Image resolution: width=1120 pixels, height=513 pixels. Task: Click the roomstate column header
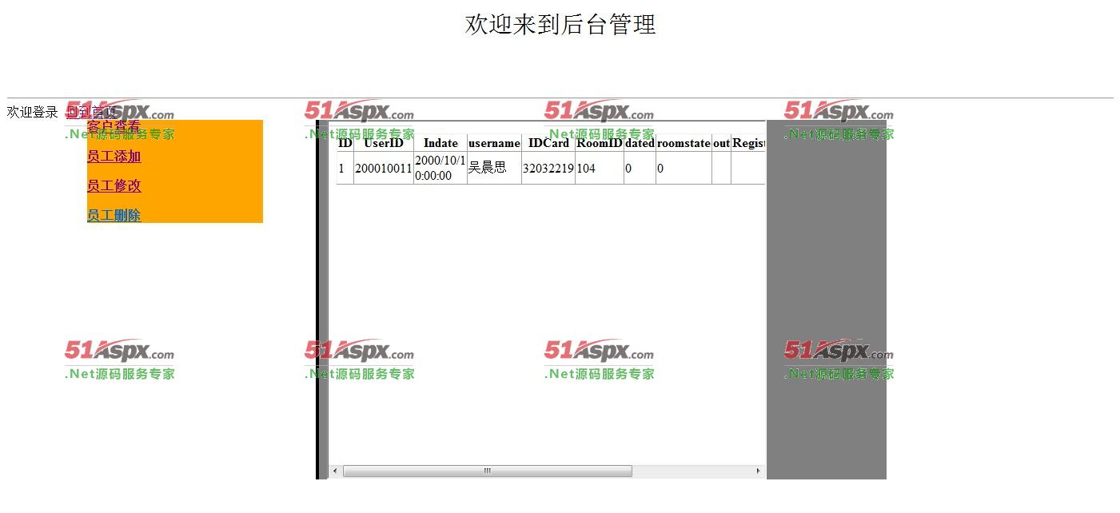684,143
